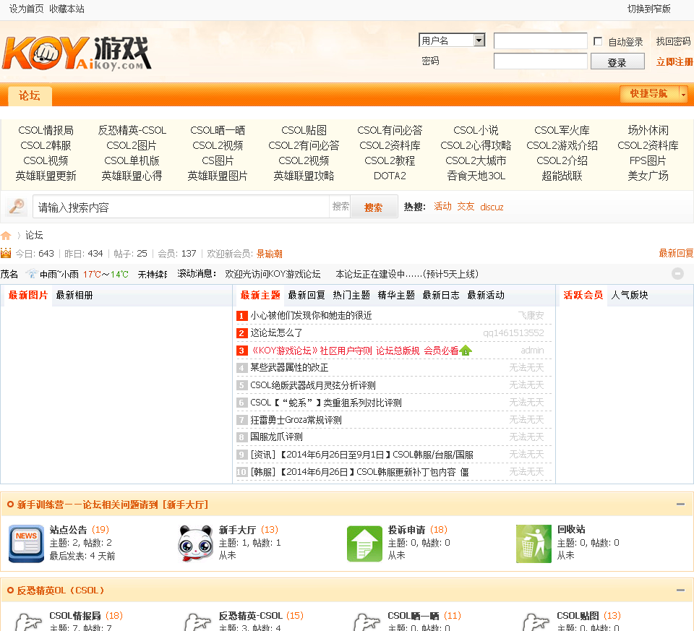Switch to the 最新活动 tab
694x631 pixels.
(x=486, y=295)
